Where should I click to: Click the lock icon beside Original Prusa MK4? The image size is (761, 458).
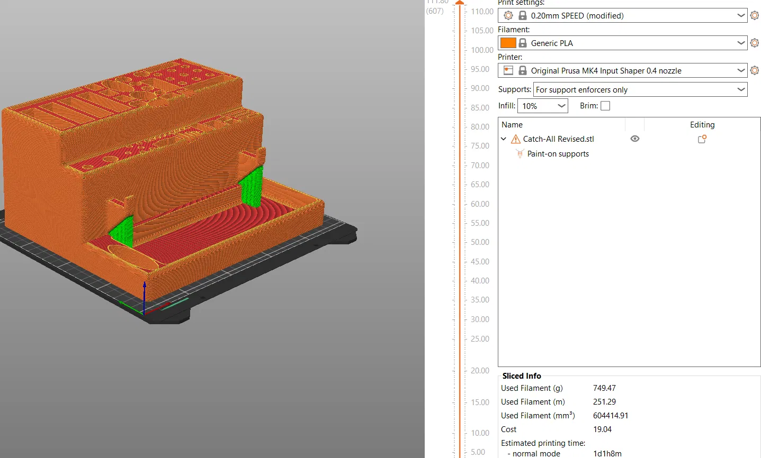[523, 70]
